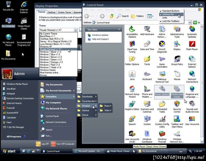Expand the Music streams submenu
The width and height of the screenshot is (206, 161).
105,106
